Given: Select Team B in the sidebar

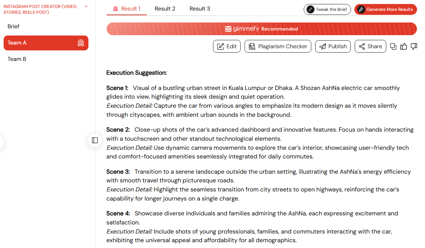Looking at the screenshot, I should [x=17, y=59].
